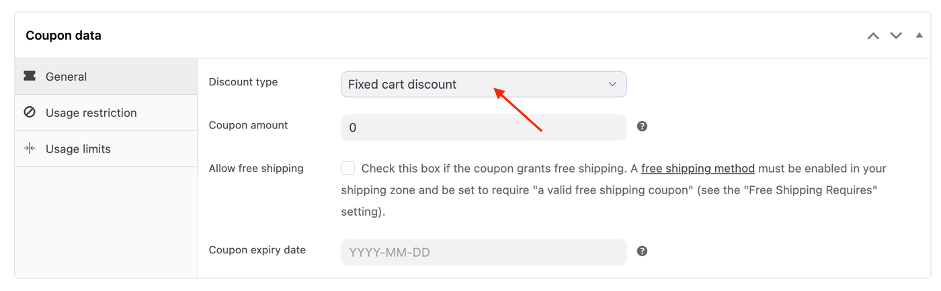The width and height of the screenshot is (941, 291).
Task: Click the Coupon amount label text
Action: (x=248, y=125)
